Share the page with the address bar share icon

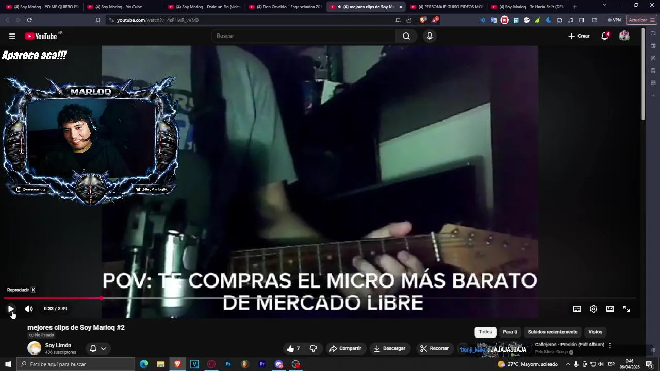click(x=409, y=20)
